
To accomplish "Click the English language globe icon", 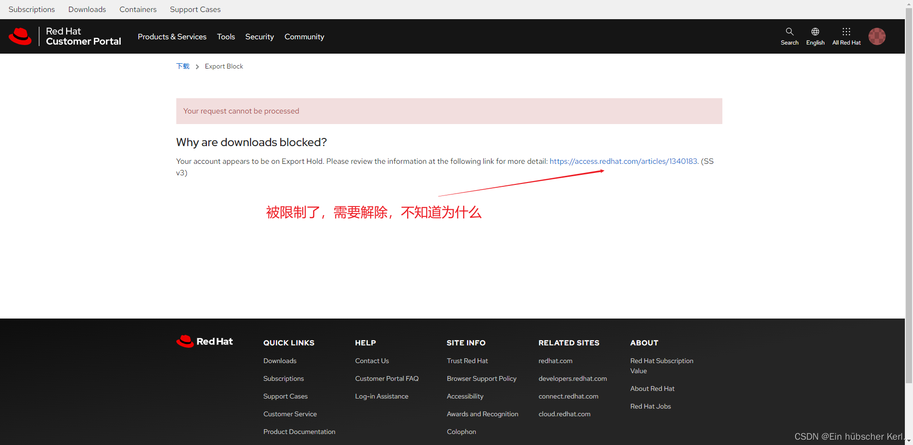I will pos(815,32).
